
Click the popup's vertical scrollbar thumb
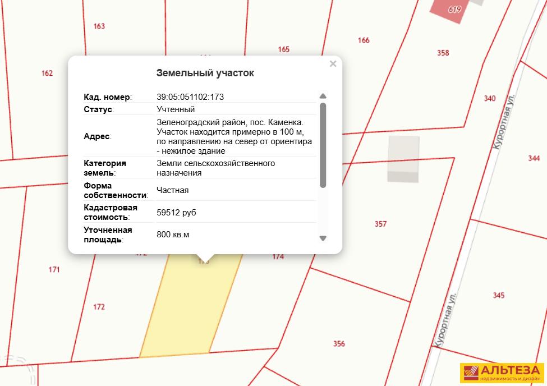pyautogui.click(x=323, y=145)
